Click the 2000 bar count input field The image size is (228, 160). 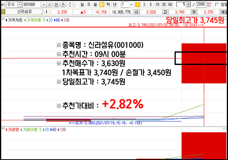point(201,5)
